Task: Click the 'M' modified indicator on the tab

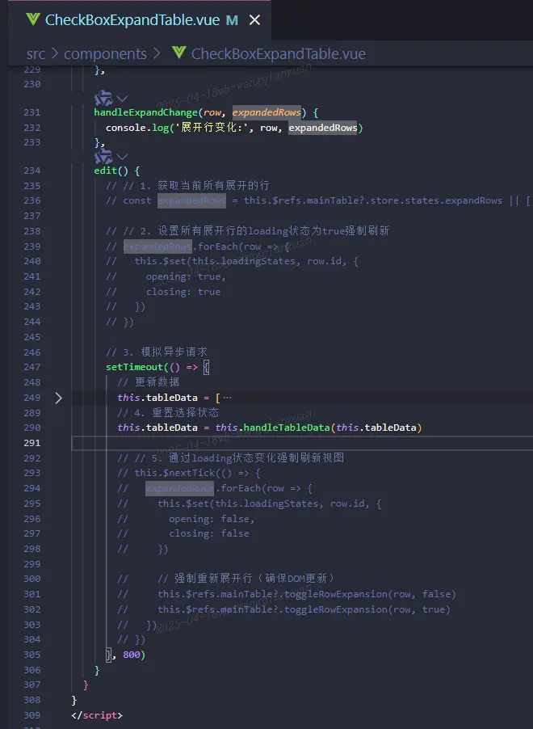Action: pyautogui.click(x=232, y=20)
